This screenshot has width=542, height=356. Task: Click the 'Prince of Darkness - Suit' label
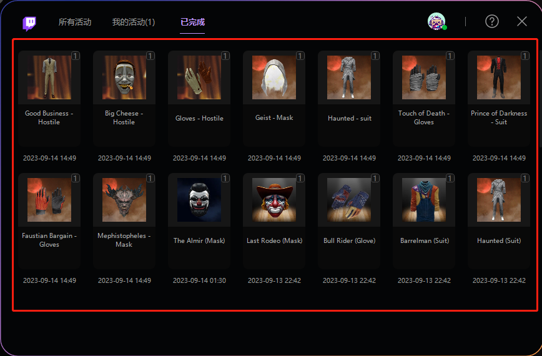[x=499, y=117]
